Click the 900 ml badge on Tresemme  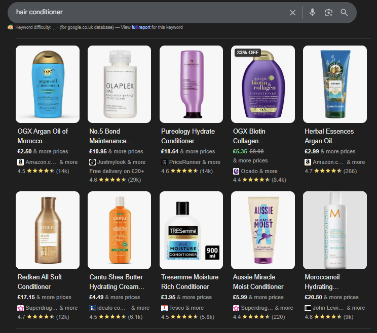tap(212, 253)
